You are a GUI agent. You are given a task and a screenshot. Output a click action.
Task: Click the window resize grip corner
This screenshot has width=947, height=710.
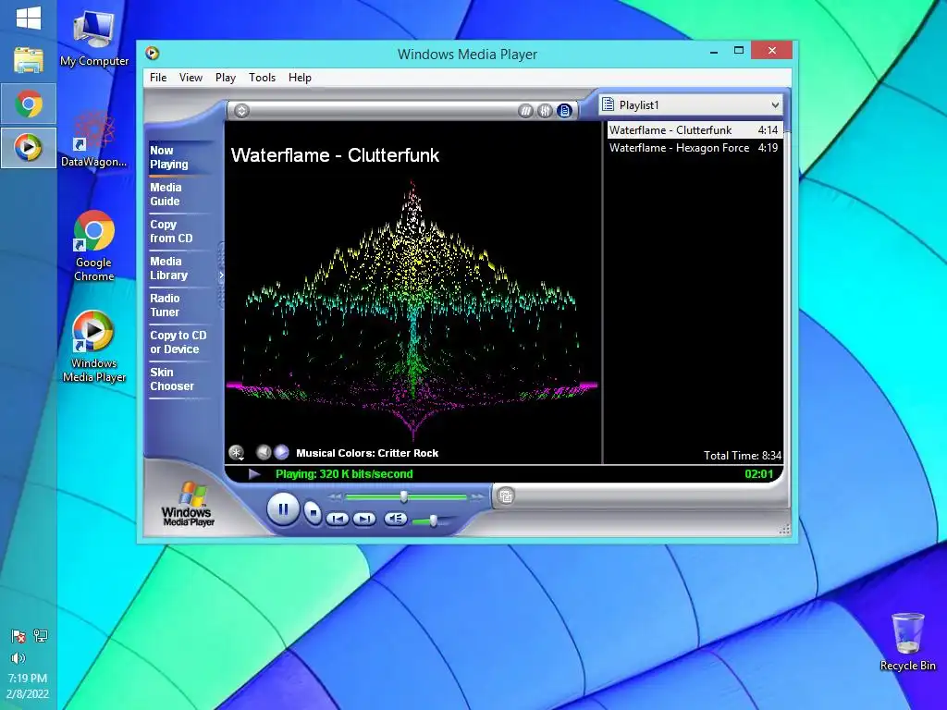784,530
